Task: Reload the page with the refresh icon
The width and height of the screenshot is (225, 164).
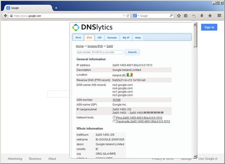Action: pos(128,16)
